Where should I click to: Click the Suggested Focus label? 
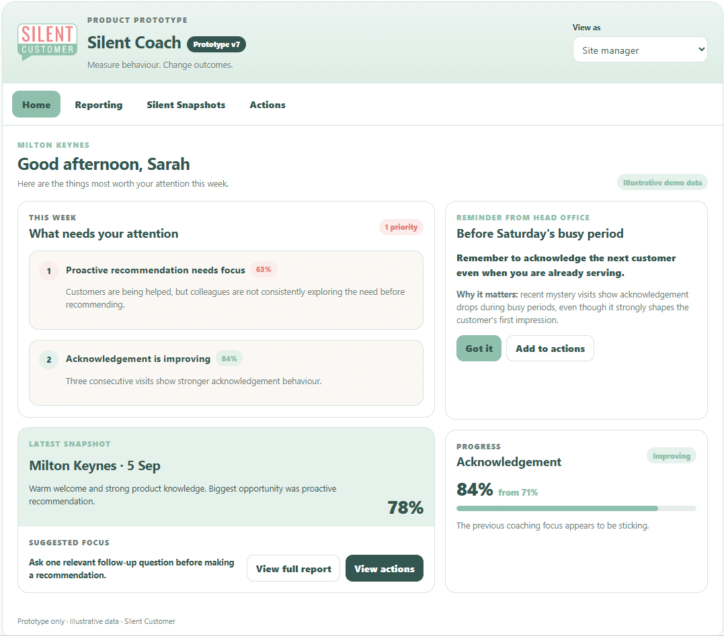tap(69, 543)
